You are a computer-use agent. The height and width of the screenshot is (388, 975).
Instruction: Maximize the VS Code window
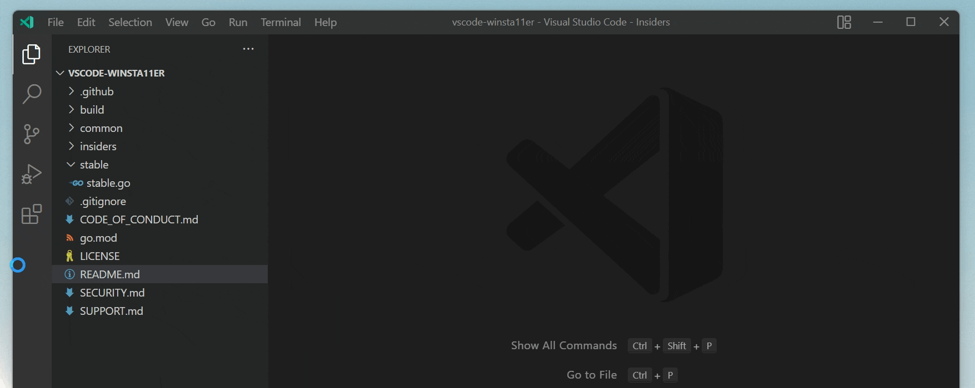tap(911, 22)
